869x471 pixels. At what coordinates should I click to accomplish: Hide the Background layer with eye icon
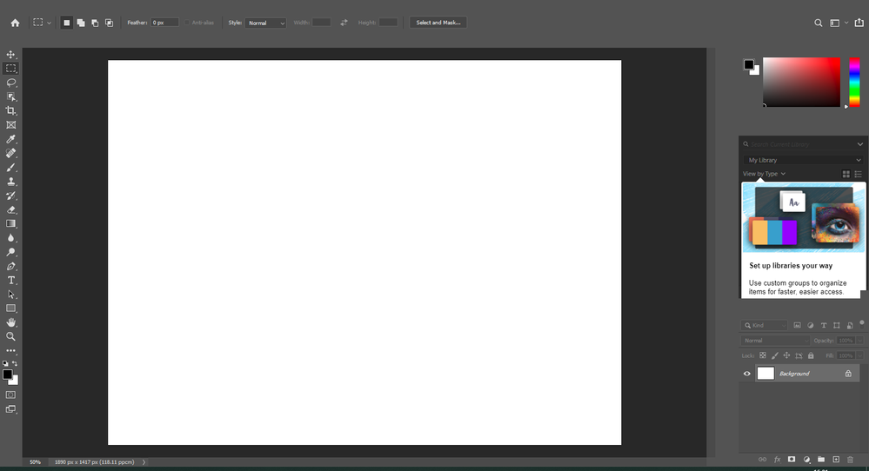746,374
